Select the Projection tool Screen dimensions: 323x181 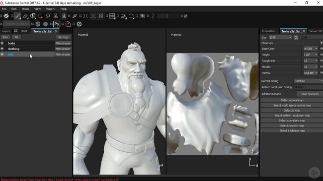pos(33,16)
